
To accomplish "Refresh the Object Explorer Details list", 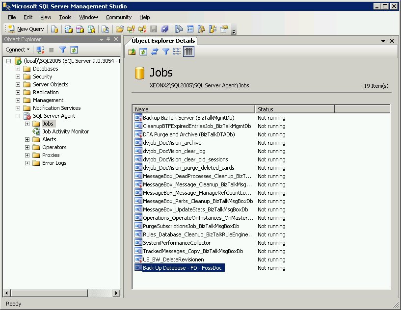I will 143,52.
